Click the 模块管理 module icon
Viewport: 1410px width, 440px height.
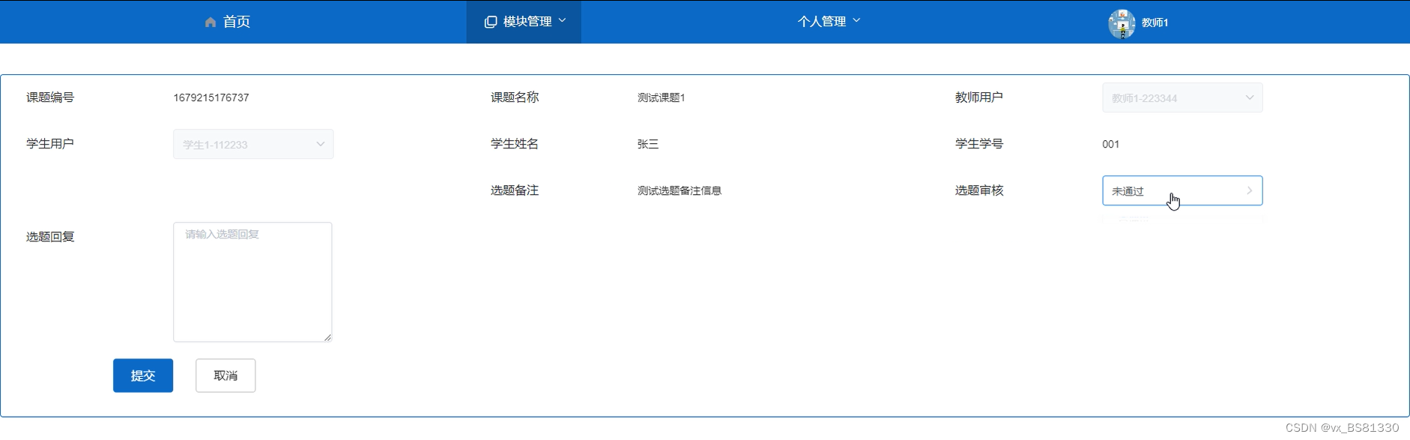pyautogui.click(x=491, y=22)
